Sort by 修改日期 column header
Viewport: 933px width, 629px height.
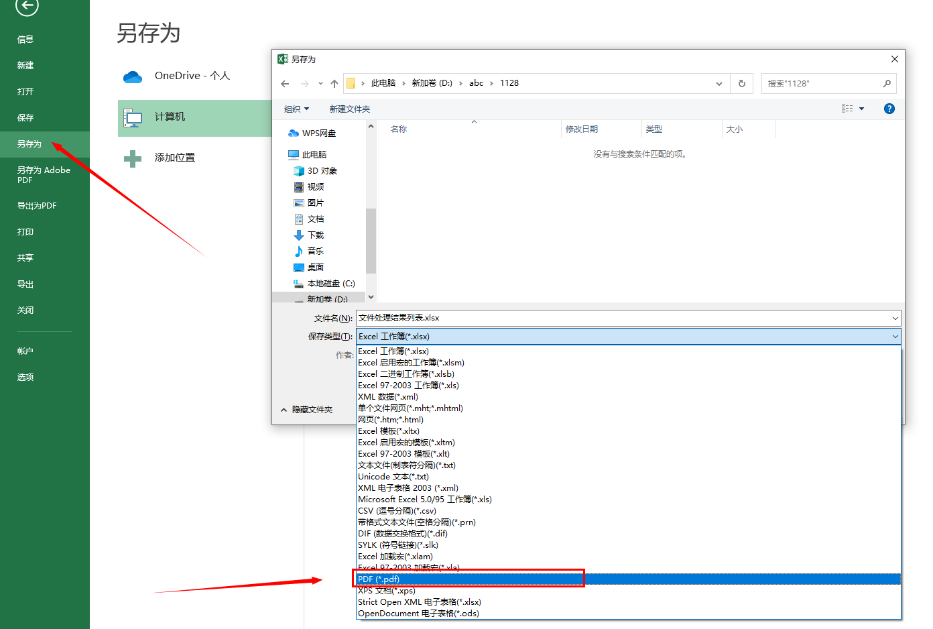pos(582,129)
